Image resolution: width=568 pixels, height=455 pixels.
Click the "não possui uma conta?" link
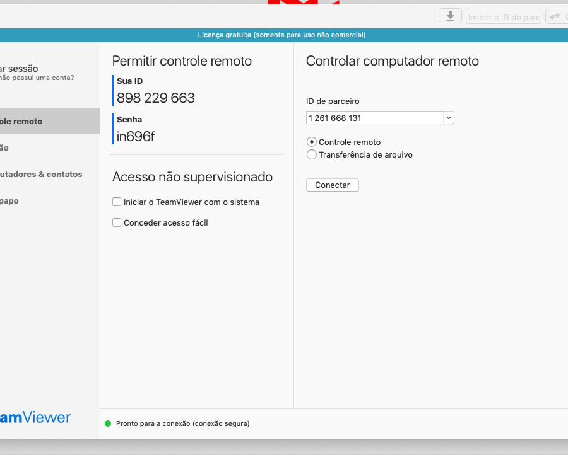(37, 78)
